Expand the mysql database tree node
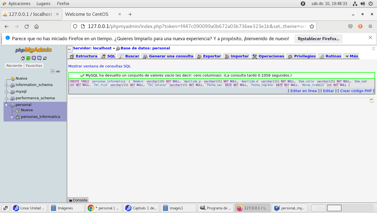This screenshot has width=377, height=213. [6, 92]
